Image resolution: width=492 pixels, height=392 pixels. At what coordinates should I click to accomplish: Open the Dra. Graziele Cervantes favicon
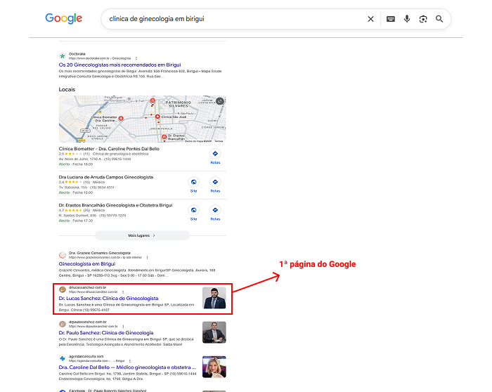coord(63,255)
